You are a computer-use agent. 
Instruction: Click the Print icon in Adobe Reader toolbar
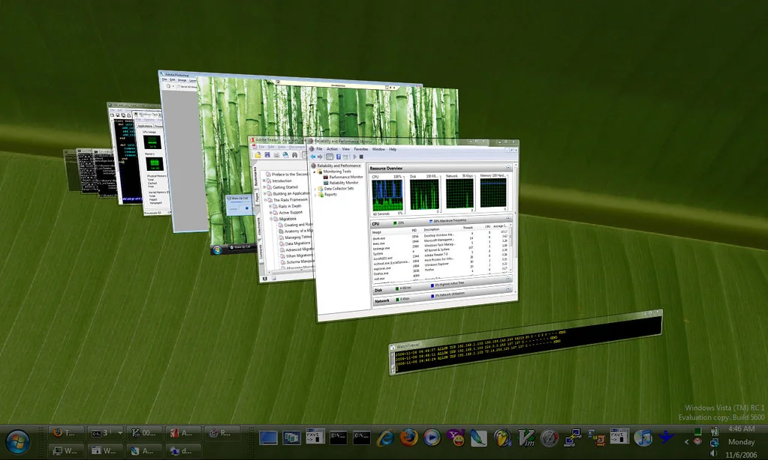277,155
